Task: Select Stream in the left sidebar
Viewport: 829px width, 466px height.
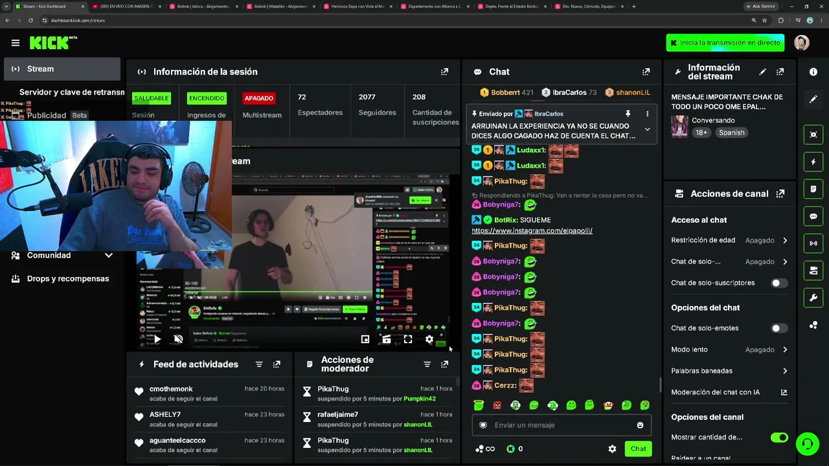Action: tap(62, 69)
